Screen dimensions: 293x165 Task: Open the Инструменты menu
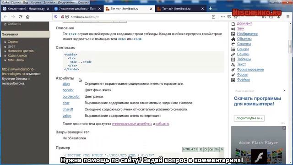66,2
